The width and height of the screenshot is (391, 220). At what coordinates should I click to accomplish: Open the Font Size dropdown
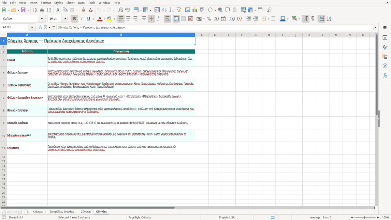click(65, 19)
